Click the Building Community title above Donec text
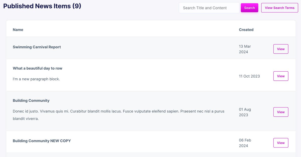 pyautogui.click(x=31, y=101)
